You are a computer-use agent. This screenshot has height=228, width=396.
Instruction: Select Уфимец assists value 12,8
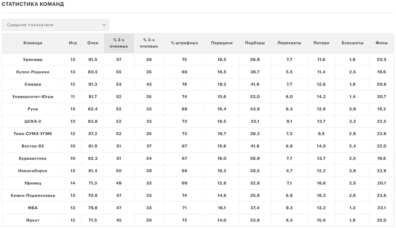pos(222,183)
